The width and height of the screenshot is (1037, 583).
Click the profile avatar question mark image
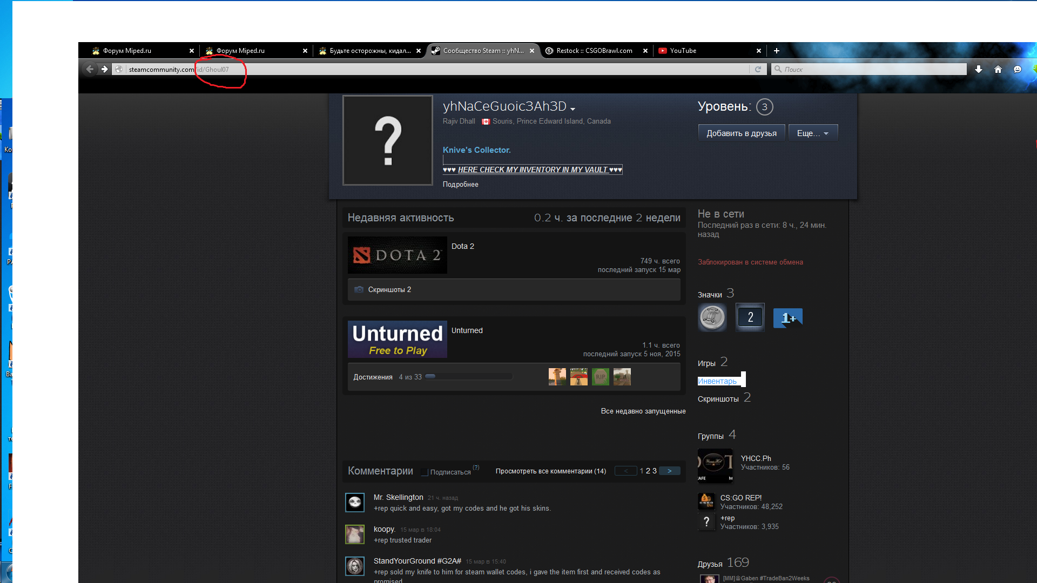tap(388, 140)
